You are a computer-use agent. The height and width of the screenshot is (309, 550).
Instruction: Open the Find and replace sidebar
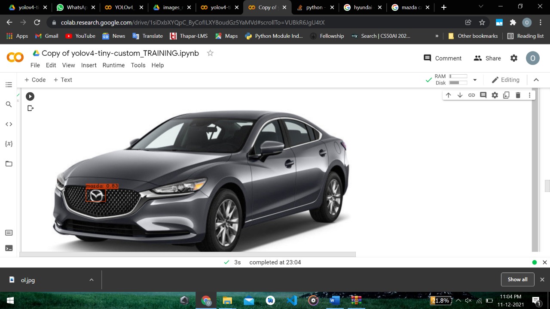(9, 104)
